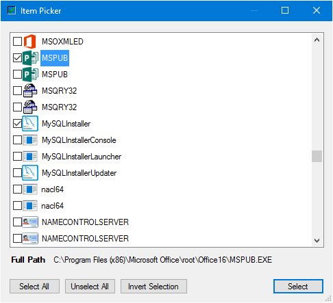Click the MySQLInstaller dolphin icon
The image size is (333, 303).
coord(30,124)
